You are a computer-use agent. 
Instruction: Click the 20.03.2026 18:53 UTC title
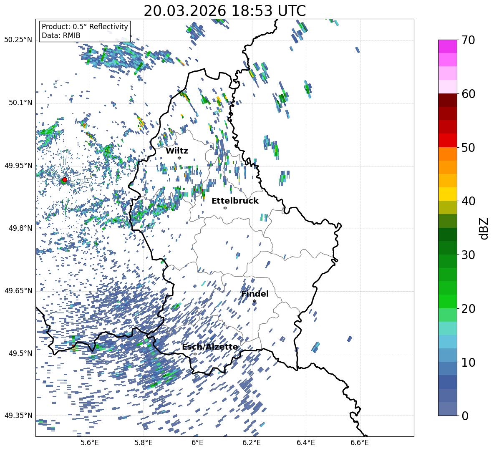point(224,11)
